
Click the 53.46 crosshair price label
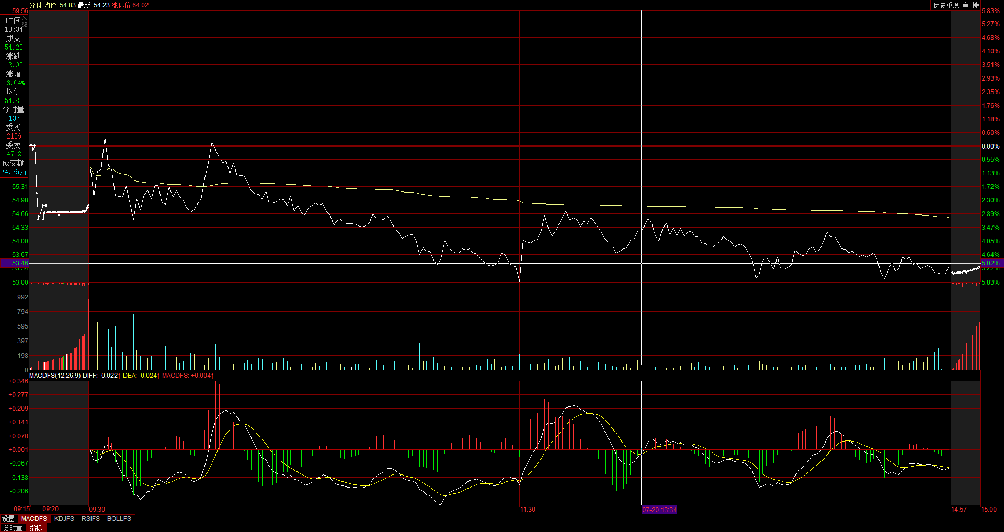pos(20,263)
